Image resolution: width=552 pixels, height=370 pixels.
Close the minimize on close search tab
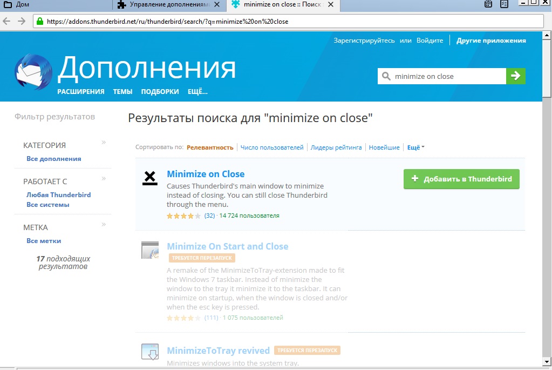pyautogui.click(x=331, y=4)
